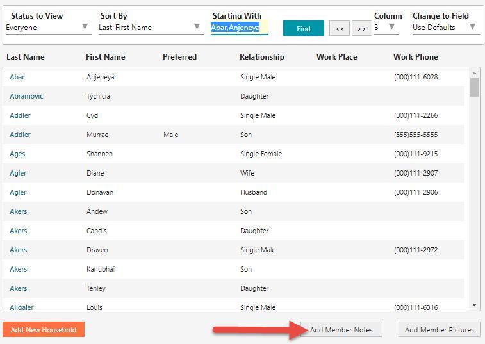Click the Relationship column header
Screen dimensions: 485x344
(261, 57)
